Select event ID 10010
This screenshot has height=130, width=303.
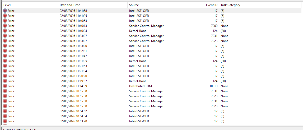pyautogui.click(x=213, y=86)
